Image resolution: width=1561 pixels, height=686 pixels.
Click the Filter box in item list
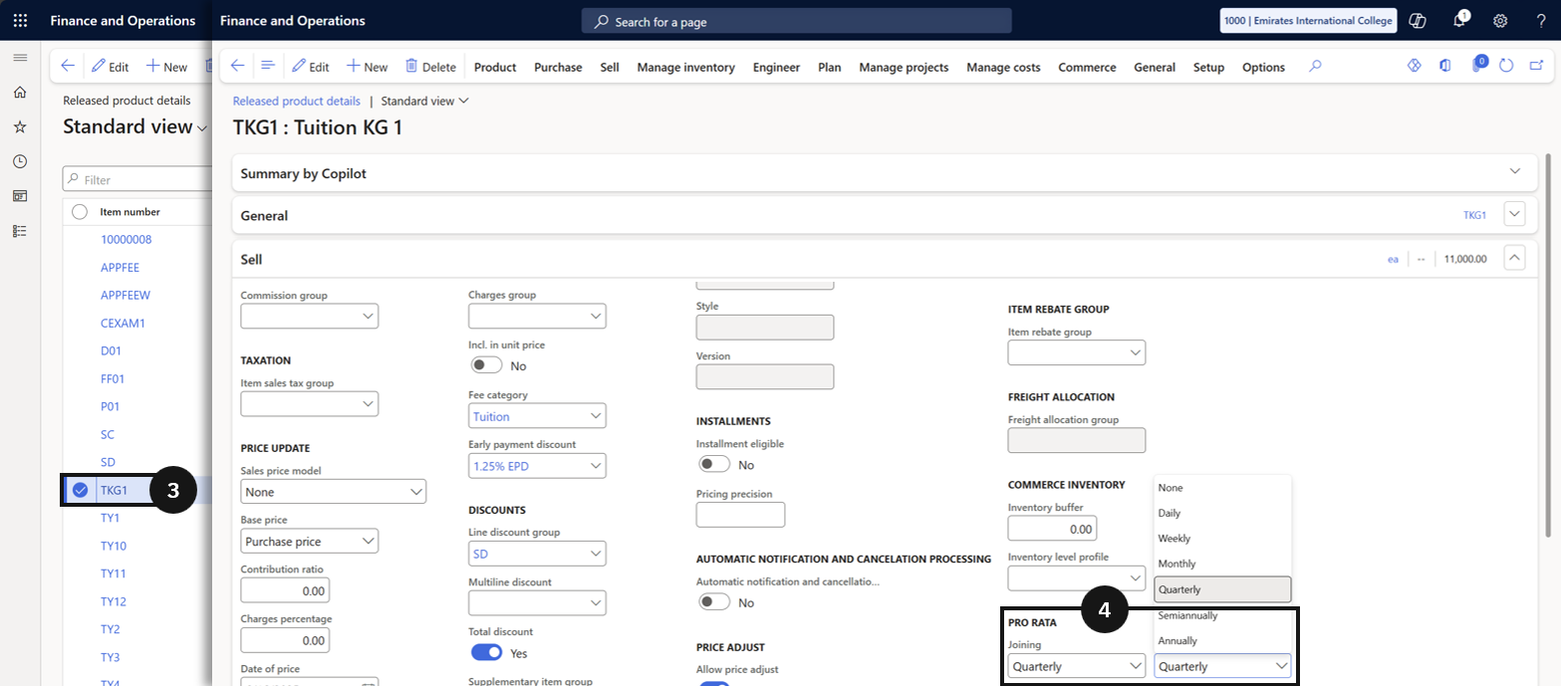pos(138,179)
